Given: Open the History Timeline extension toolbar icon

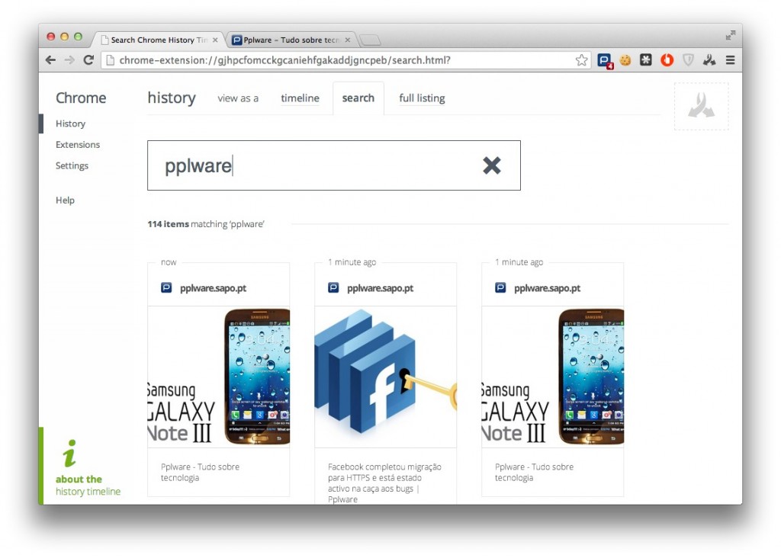Looking at the screenshot, I should 709,60.
